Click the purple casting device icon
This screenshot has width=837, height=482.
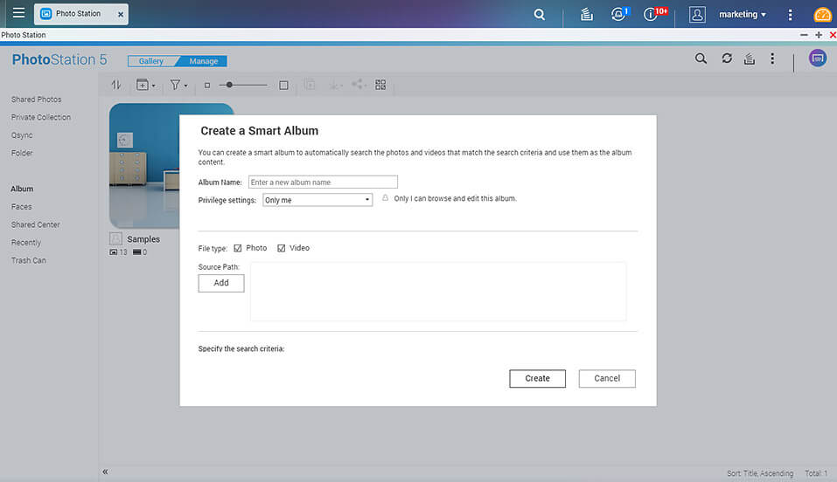point(817,59)
